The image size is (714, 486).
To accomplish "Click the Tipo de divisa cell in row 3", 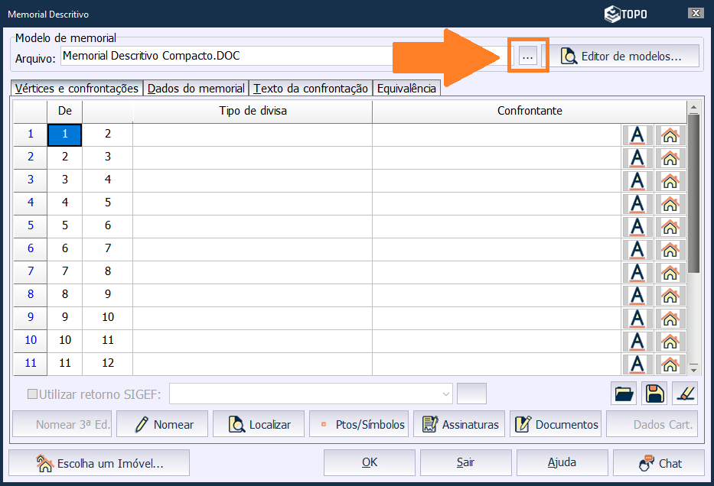I will pyautogui.click(x=253, y=180).
